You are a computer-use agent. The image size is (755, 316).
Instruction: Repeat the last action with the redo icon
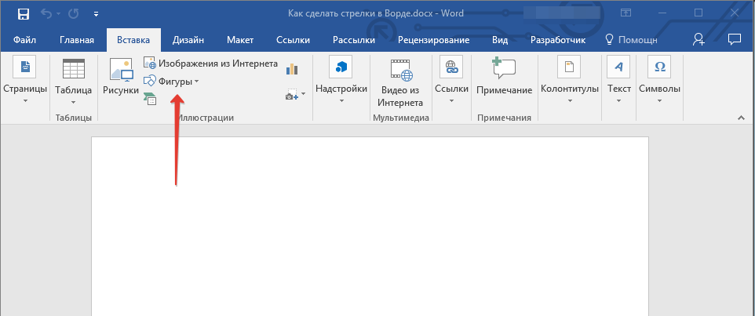pyautogui.click(x=74, y=14)
